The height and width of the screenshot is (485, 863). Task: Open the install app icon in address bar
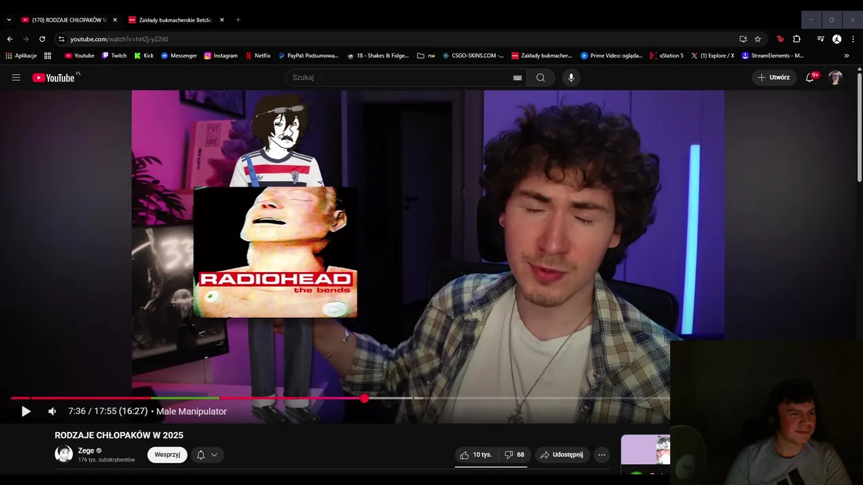click(743, 39)
